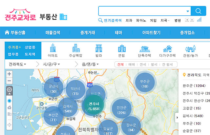Select 전주시 덕진구 in region list
The image size is (210, 135).
coord(196,93)
